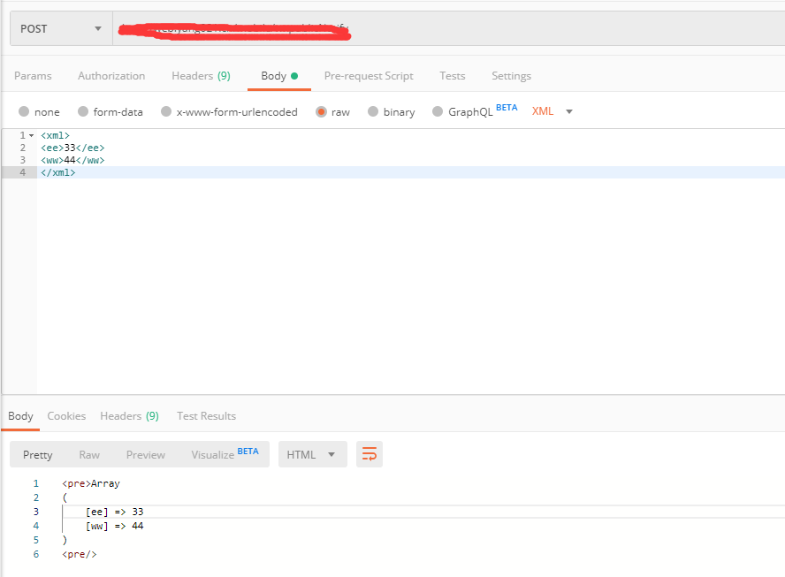Click line number 3 in the response
This screenshot has height=577, width=785.
point(35,512)
